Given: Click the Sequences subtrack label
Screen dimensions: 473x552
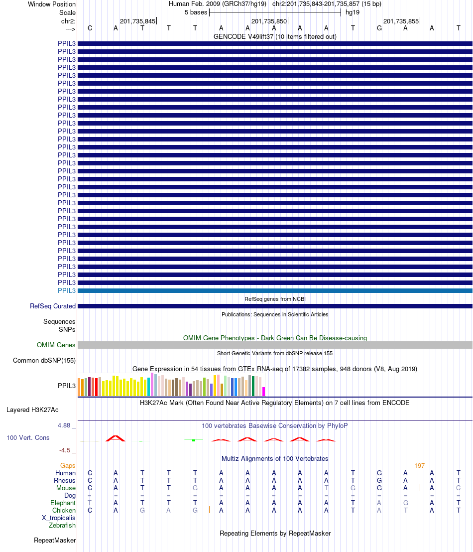Looking at the screenshot, I should click(59, 322).
